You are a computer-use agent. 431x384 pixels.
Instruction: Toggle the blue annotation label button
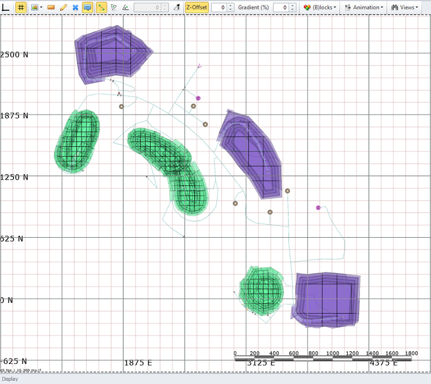pyautogui.click(x=87, y=7)
